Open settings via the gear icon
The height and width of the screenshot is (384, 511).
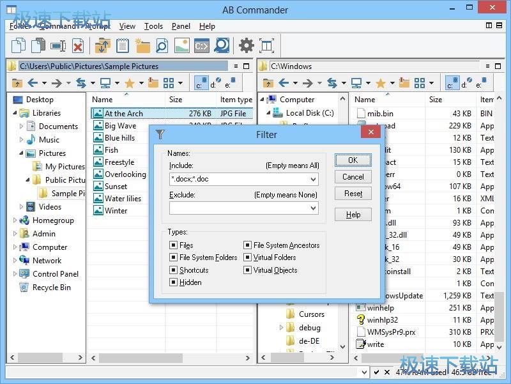[x=246, y=45]
